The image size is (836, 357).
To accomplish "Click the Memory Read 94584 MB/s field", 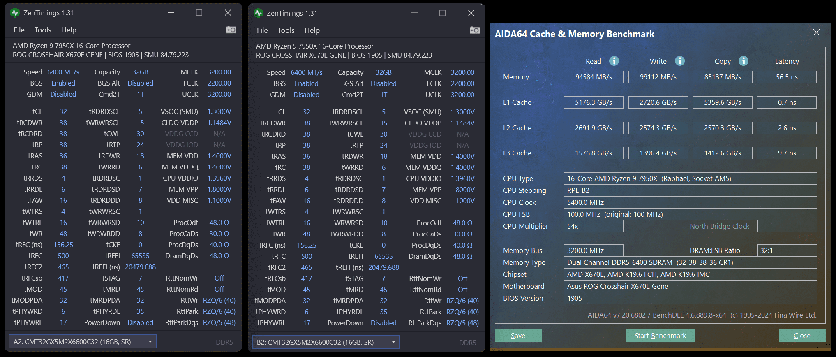I will point(594,77).
